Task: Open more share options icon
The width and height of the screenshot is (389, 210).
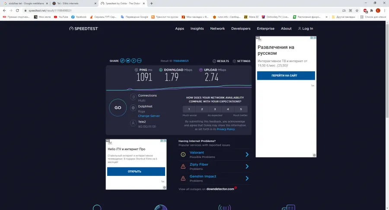Action: click(x=139, y=61)
